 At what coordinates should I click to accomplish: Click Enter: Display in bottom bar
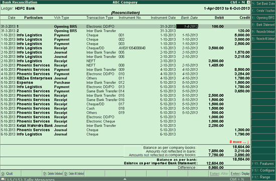[x=240, y=173]
